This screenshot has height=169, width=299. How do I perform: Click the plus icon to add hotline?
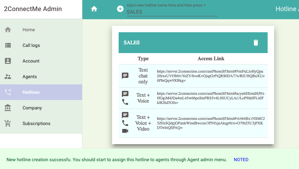120,9
